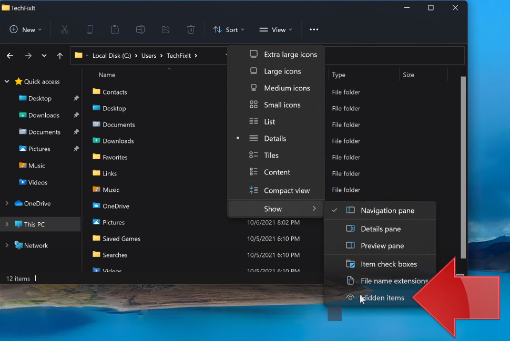This screenshot has width=510, height=341.
Task: Open the View dropdown menu
Action: click(x=276, y=29)
